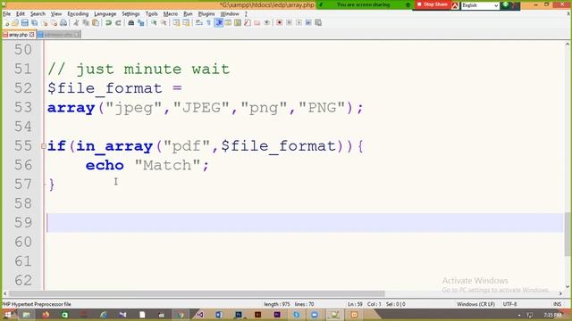The width and height of the screenshot is (572, 321).
Task: Place cursor on highlighted line 59
Action: click(x=305, y=223)
